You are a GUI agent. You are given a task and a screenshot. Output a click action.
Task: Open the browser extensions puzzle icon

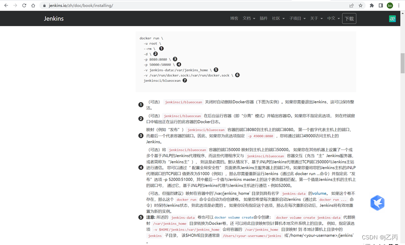(x=372, y=6)
